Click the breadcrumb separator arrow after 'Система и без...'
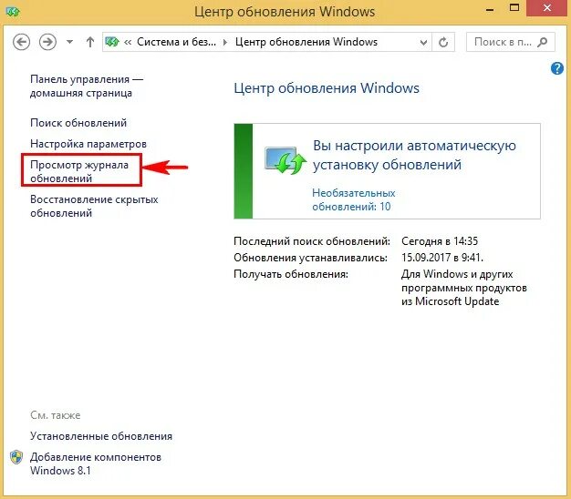 [225, 43]
